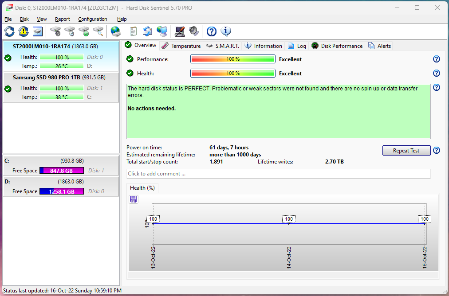Click the ST2000LM010 disk health bar

coord(62,57)
